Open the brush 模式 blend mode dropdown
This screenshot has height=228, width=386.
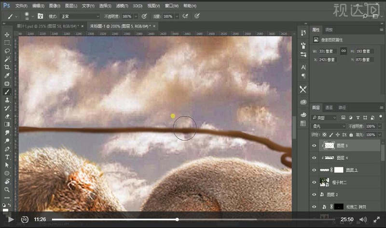coord(80,16)
